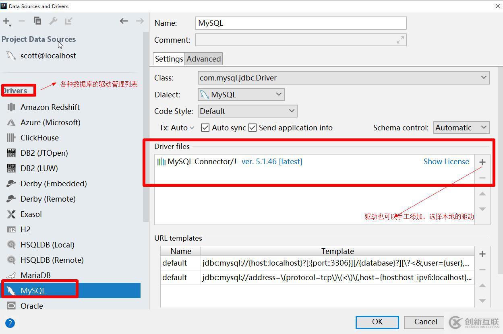This screenshot has height=334, width=503.
Task: Click the add data source plus icon
Action: click(x=6, y=21)
